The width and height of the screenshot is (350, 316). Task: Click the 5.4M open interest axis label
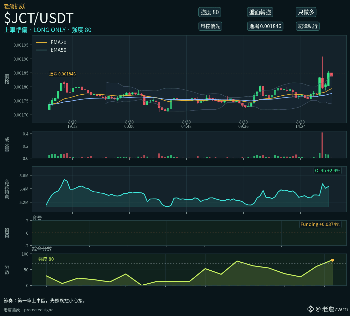[24, 189]
